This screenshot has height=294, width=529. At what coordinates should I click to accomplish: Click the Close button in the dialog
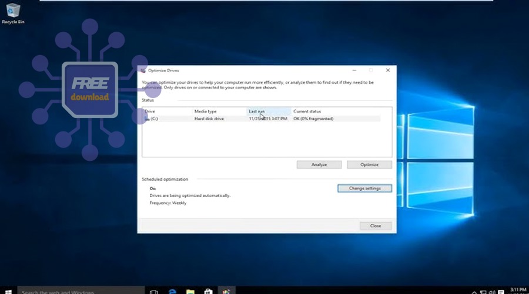tap(376, 226)
